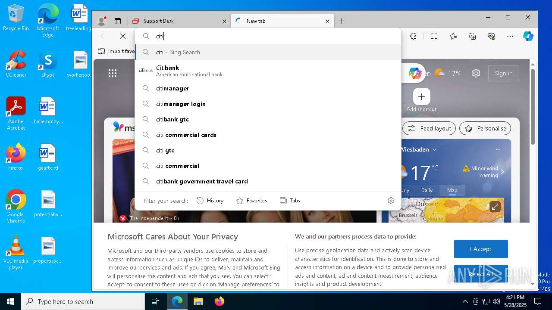Open the Extensions puzzle icon
Image resolution: width=552 pixels, height=310 pixels.
[413, 36]
